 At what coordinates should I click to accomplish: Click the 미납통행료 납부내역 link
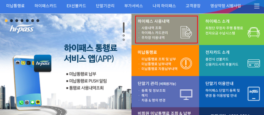pyautogui.click(x=156, y=64)
